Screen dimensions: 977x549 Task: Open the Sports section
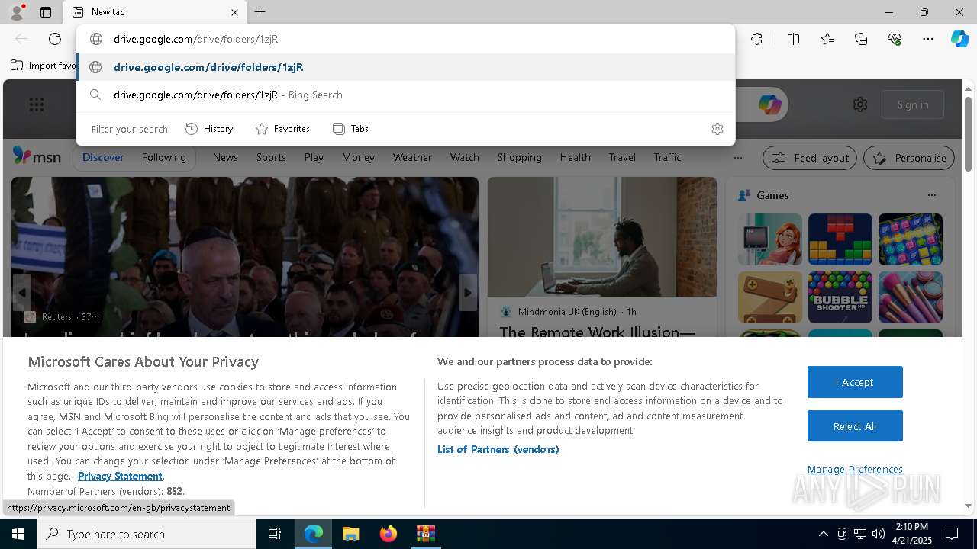pos(271,157)
